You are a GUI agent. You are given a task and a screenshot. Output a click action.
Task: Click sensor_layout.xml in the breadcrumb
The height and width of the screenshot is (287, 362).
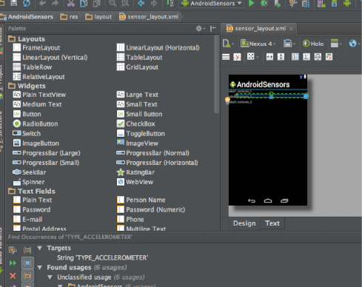149,17
